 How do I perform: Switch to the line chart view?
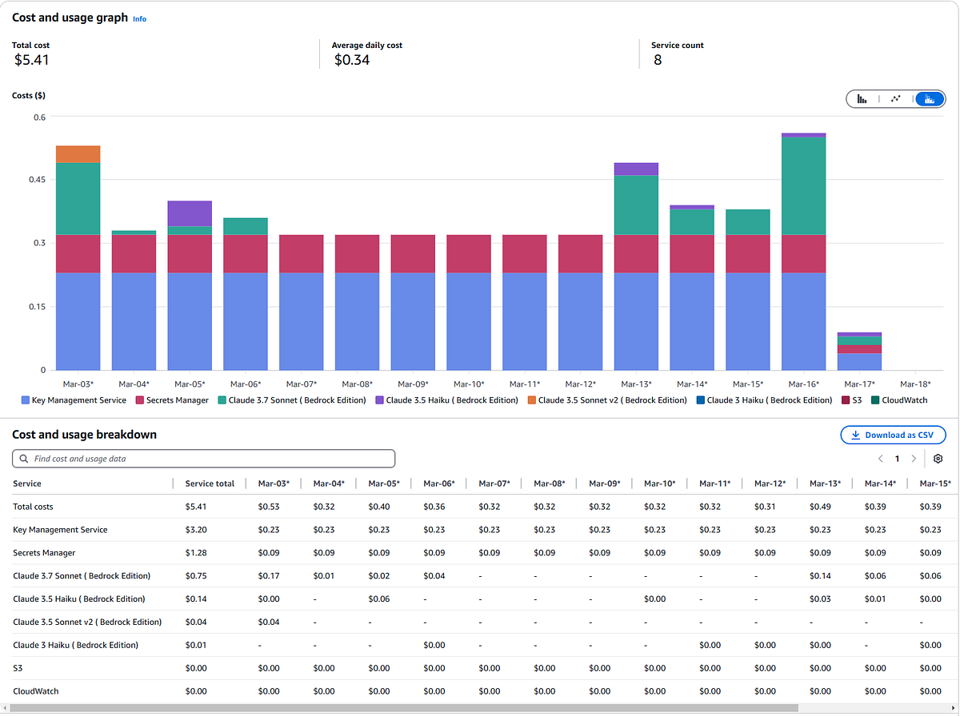(895, 99)
